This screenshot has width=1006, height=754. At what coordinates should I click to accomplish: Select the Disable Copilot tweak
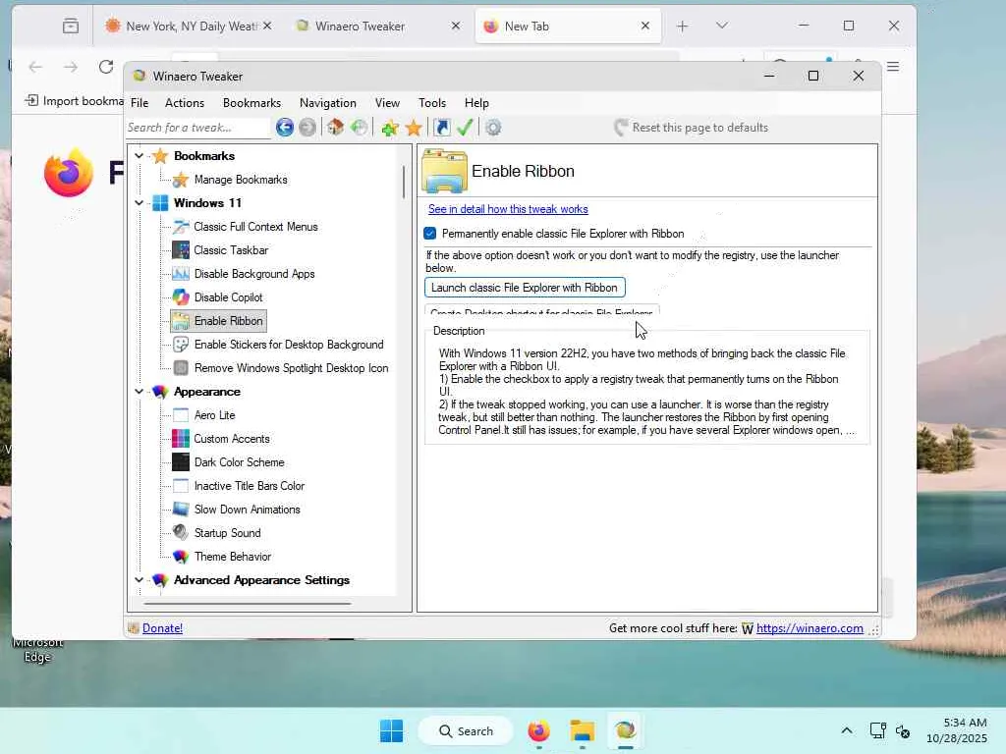pyautogui.click(x=228, y=297)
